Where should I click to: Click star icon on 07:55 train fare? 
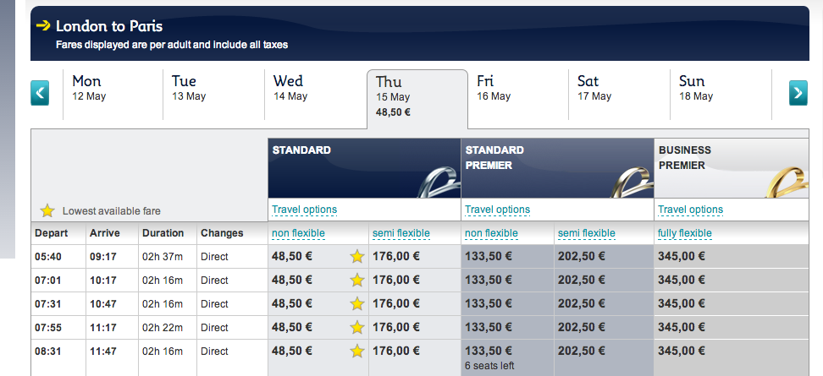(x=357, y=327)
